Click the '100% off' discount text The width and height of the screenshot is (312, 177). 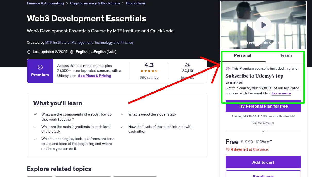point(264,142)
